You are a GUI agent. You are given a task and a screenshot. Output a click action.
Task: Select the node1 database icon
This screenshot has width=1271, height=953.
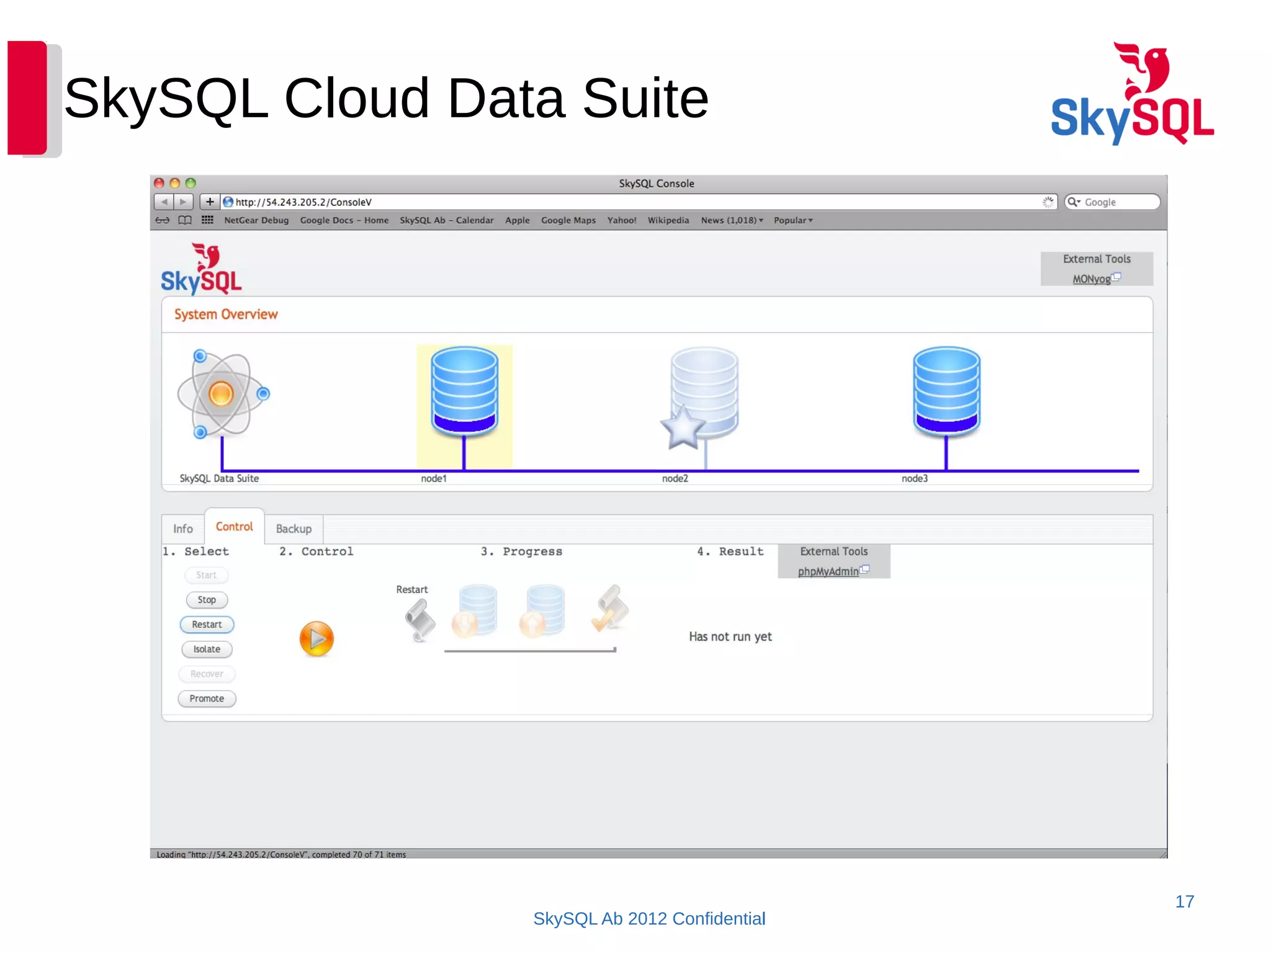[464, 391]
